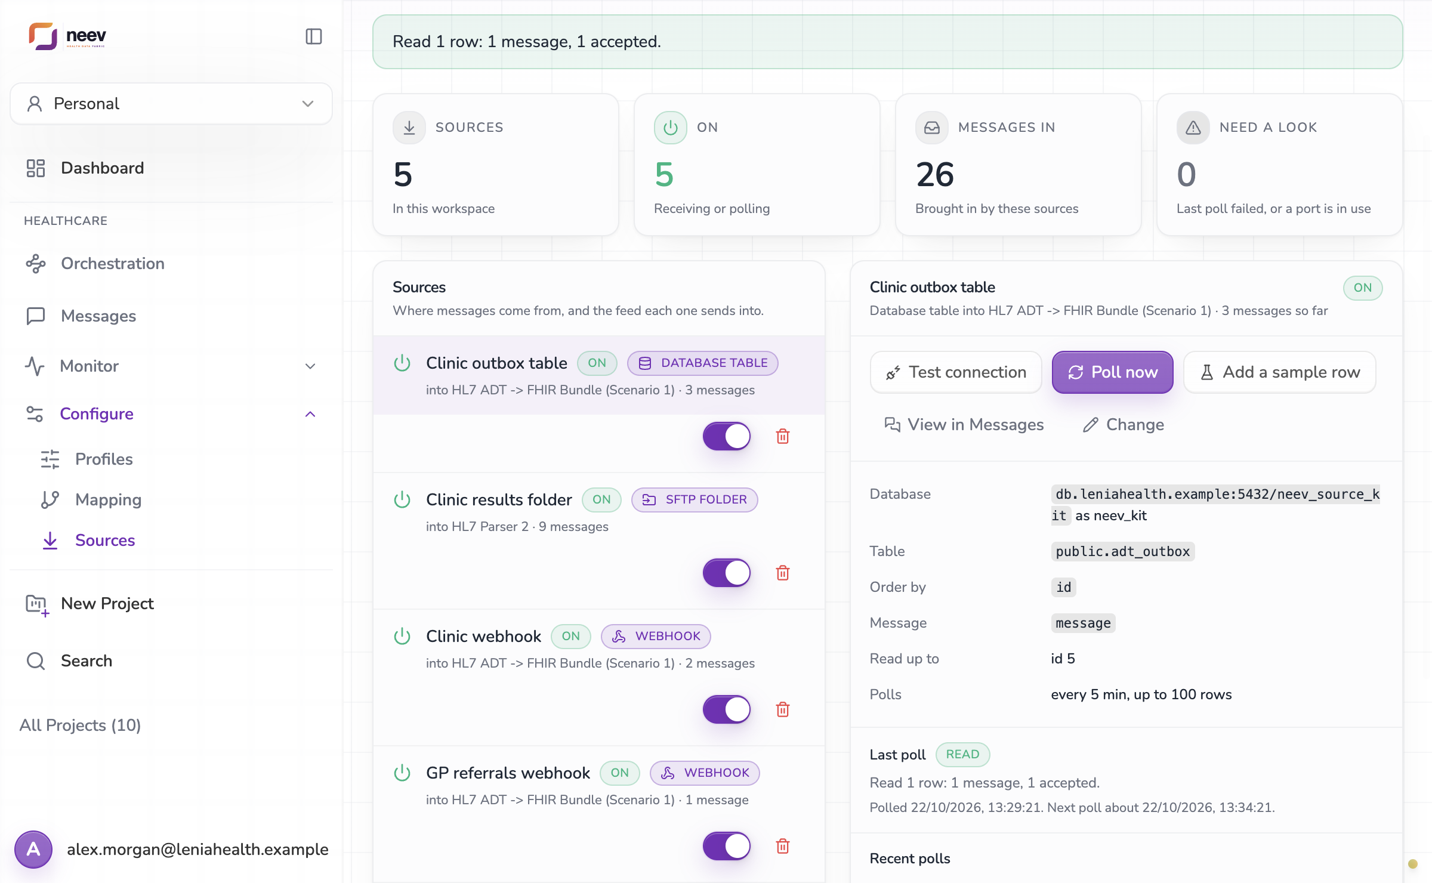Click the Messages In inbox icon
1432x883 pixels.
tap(932, 128)
